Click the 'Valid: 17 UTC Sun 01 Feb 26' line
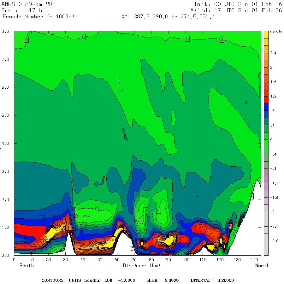284x284 pixels. coord(236,10)
